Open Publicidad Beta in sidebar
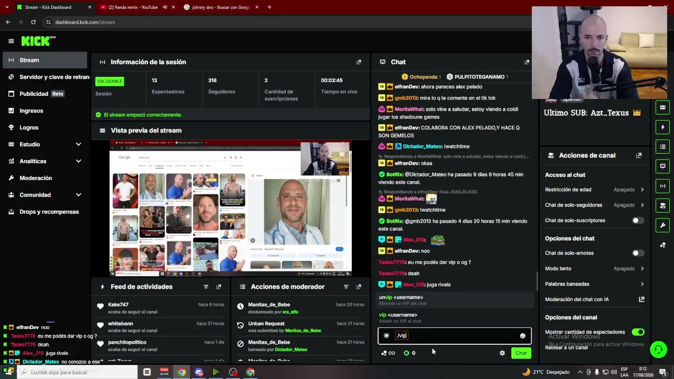674x379 pixels. 45,94
